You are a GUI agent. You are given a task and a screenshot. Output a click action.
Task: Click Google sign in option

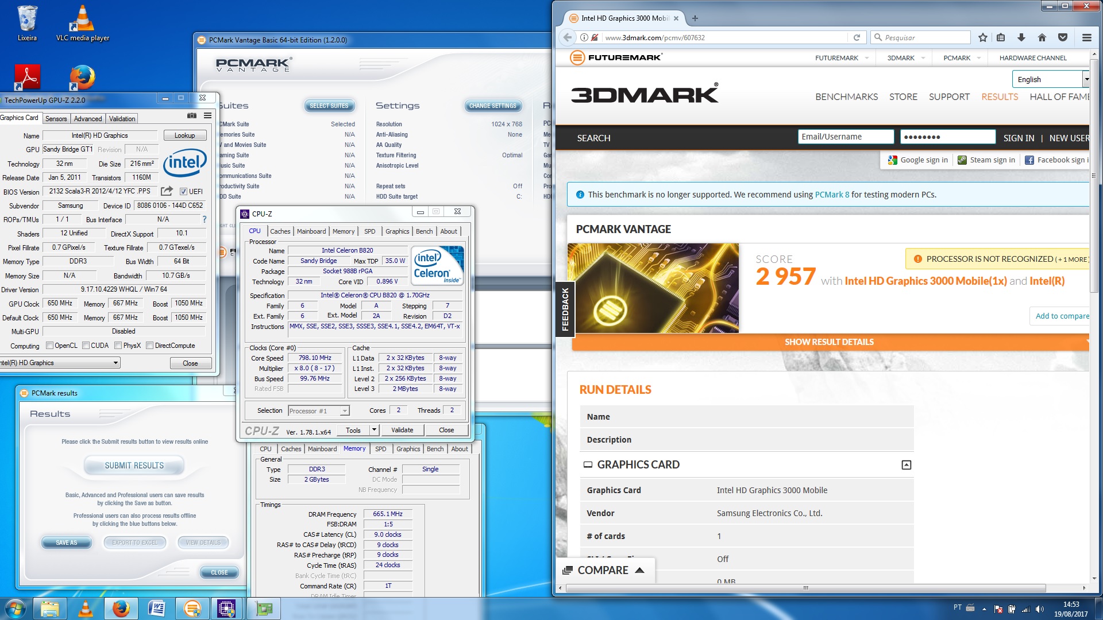click(918, 160)
